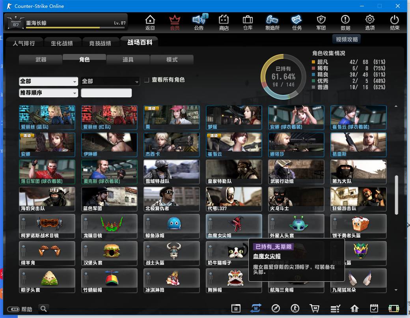Open the 商店 shop icon
The width and height of the screenshot is (410, 318).
click(x=224, y=22)
